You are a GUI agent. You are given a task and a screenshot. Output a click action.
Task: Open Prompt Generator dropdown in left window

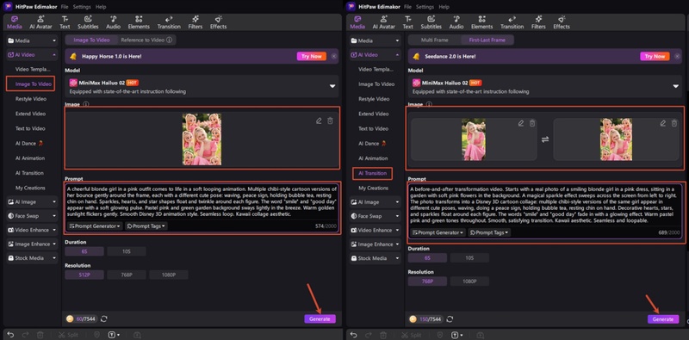[x=96, y=226]
